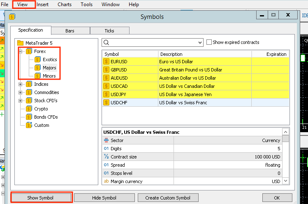This screenshot has height=204, width=308.
Task: Click the Sector property icon
Action: (x=106, y=140)
